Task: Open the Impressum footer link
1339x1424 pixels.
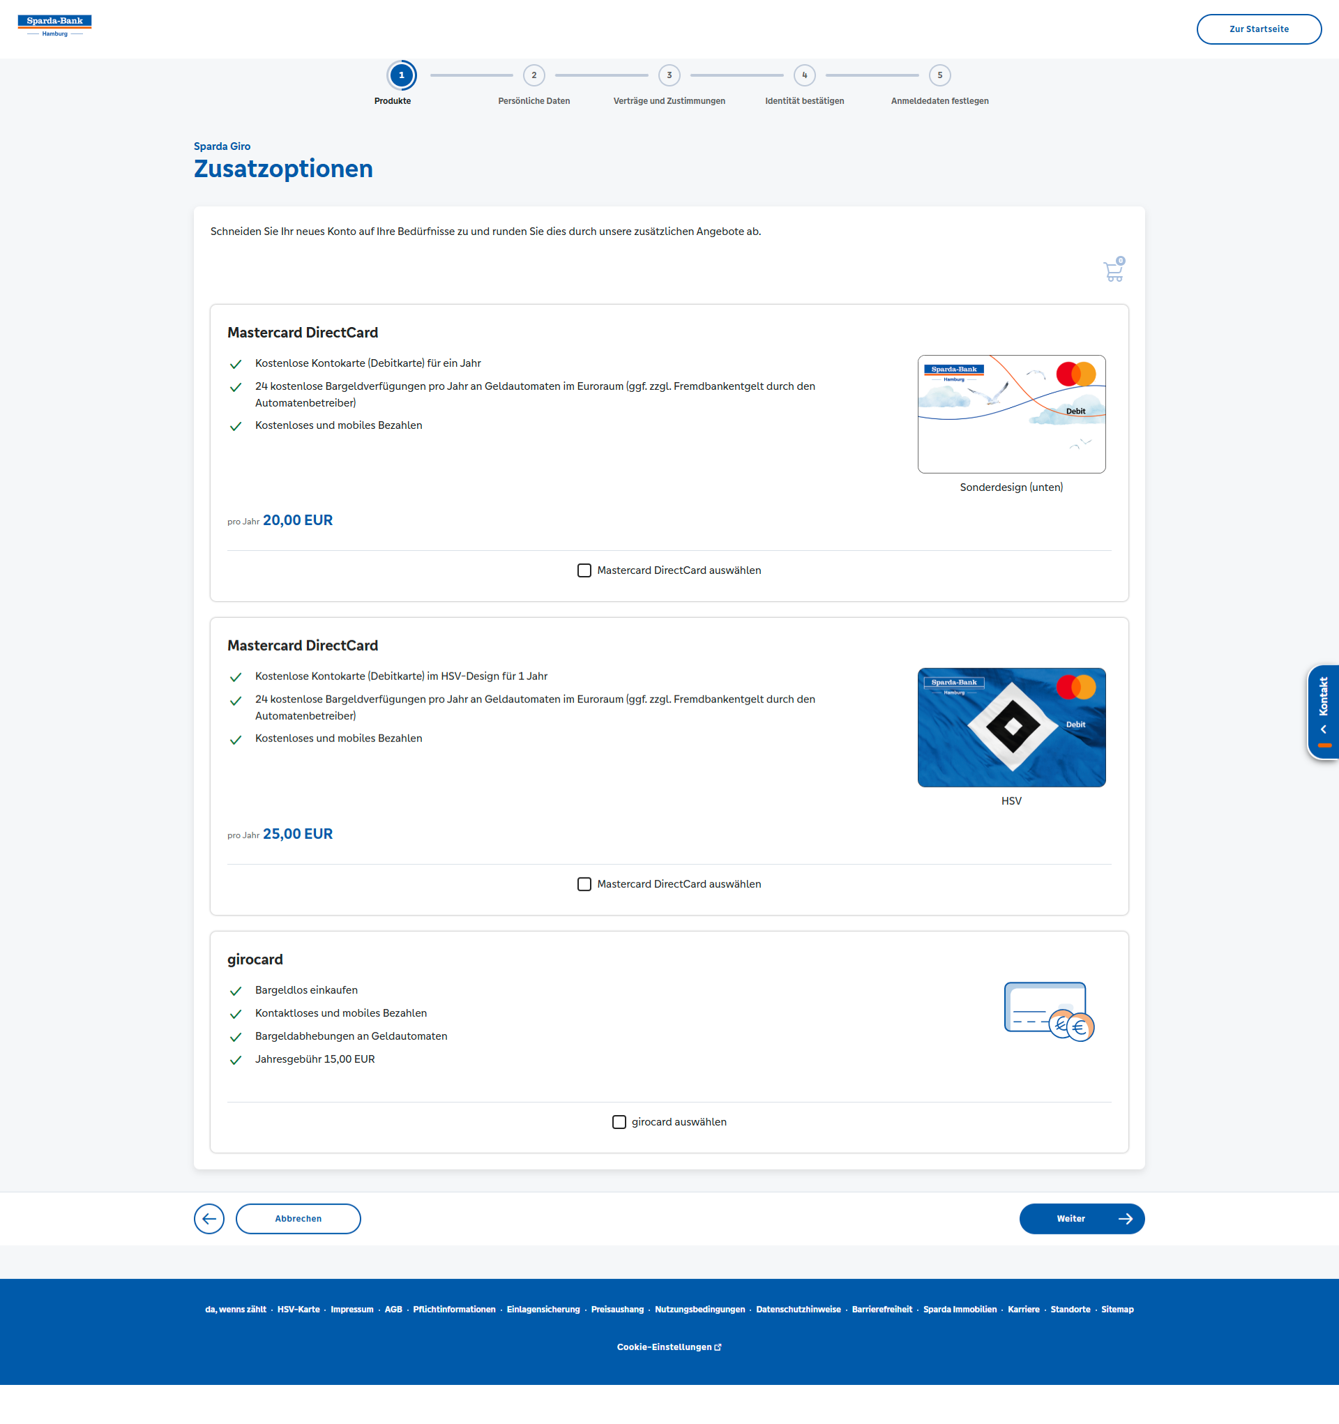Action: point(351,1309)
